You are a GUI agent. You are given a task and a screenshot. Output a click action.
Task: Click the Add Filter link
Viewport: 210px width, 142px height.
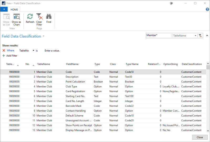point(12,56)
